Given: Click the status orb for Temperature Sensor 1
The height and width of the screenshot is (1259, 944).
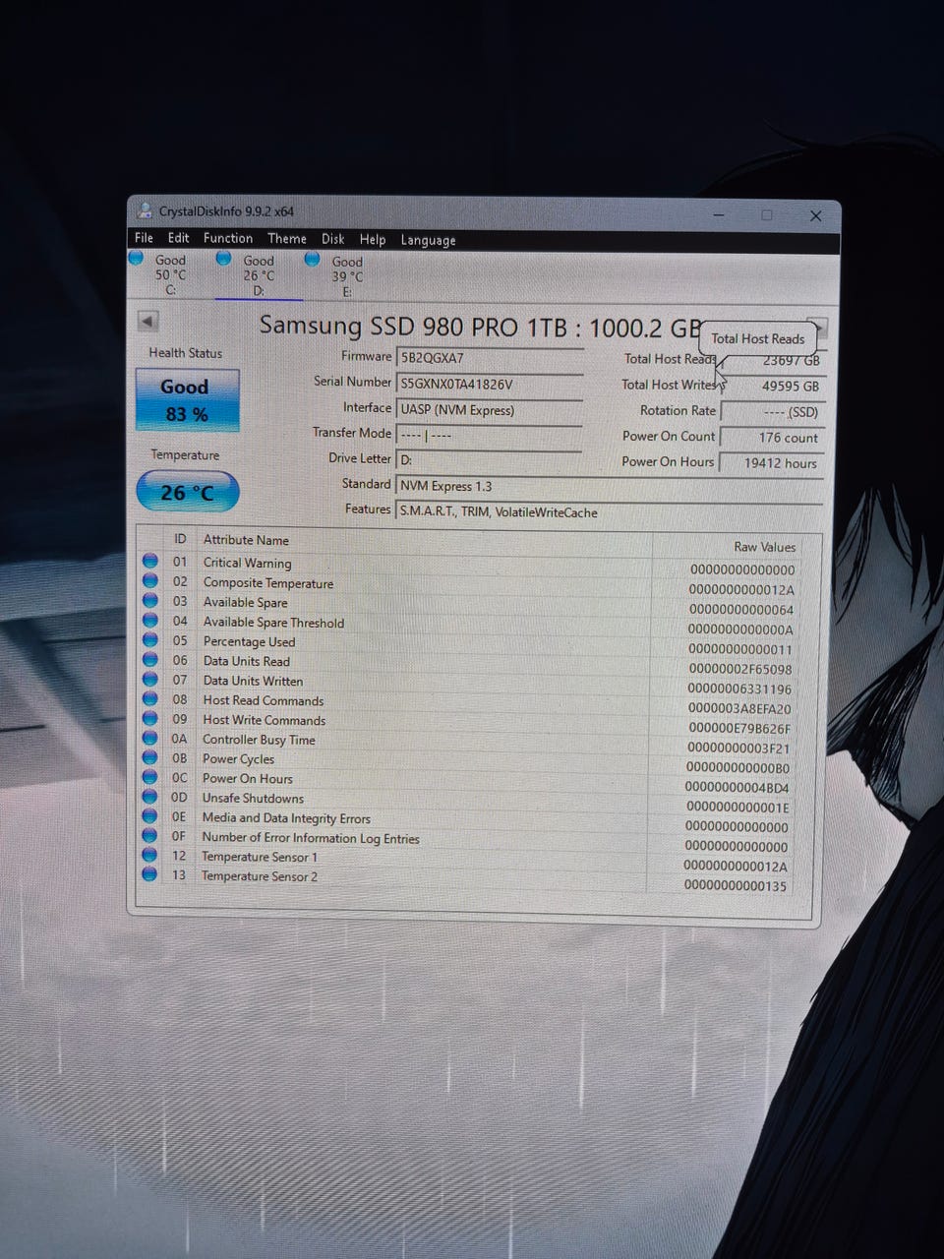Looking at the screenshot, I should coord(149,855).
